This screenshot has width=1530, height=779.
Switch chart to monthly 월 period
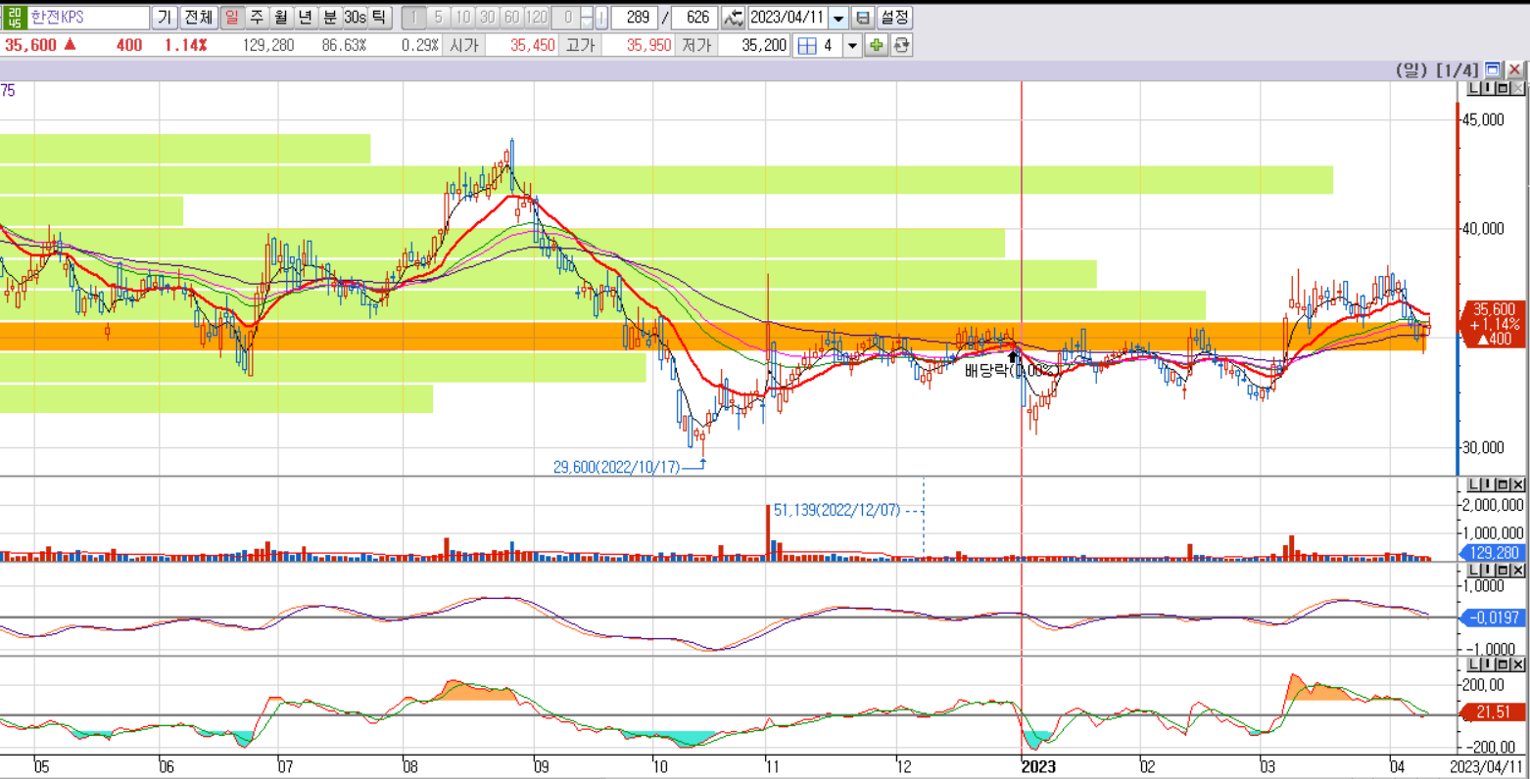pyautogui.click(x=281, y=18)
